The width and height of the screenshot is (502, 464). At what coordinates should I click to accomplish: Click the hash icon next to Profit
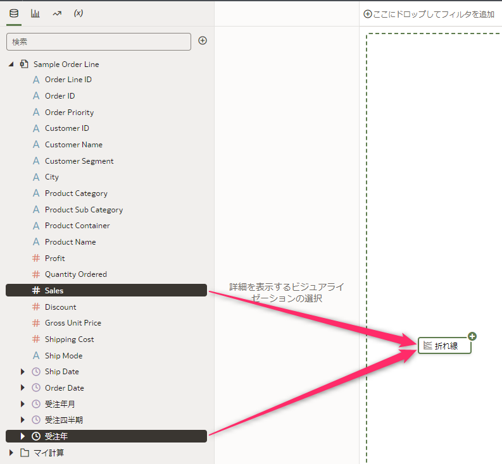click(x=36, y=258)
